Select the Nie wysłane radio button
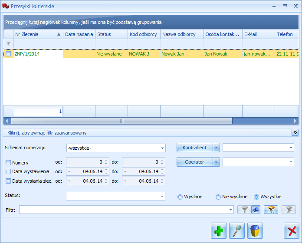 (x=218, y=197)
